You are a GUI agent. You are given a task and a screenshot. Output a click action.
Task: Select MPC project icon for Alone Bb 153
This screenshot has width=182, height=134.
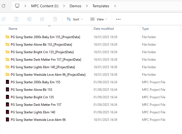8,89
